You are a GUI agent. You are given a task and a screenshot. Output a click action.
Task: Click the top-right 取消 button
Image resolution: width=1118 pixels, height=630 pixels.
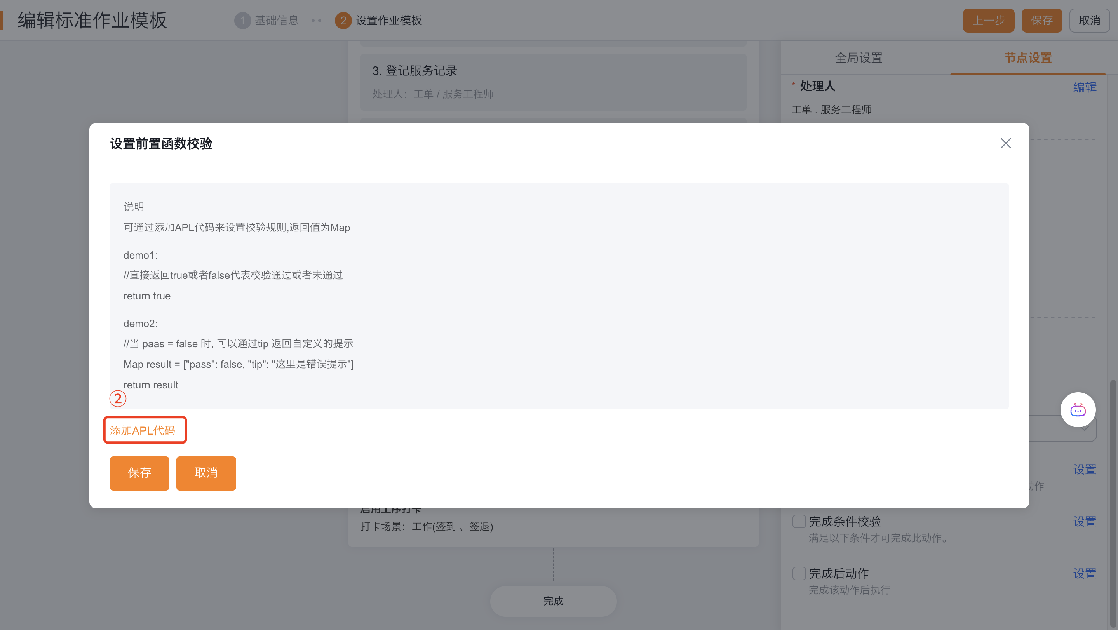coord(1089,21)
